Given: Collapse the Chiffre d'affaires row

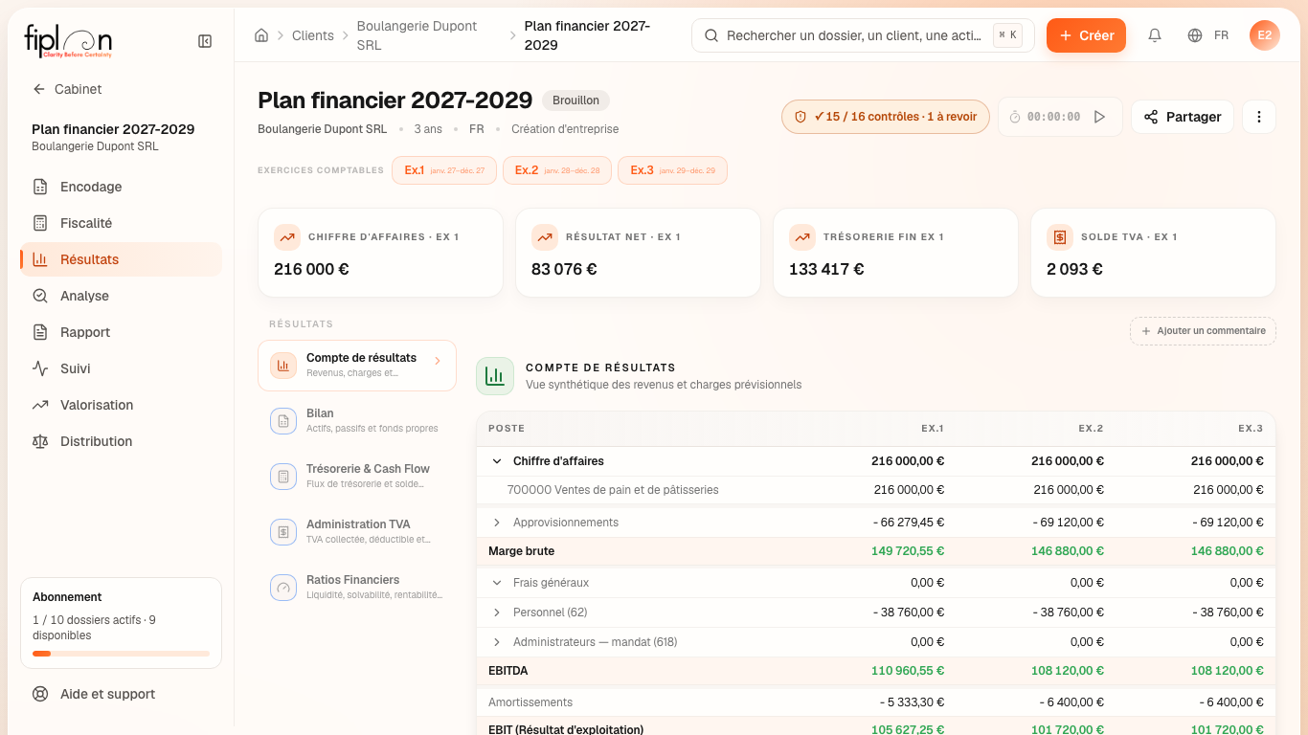Looking at the screenshot, I should tap(497, 461).
